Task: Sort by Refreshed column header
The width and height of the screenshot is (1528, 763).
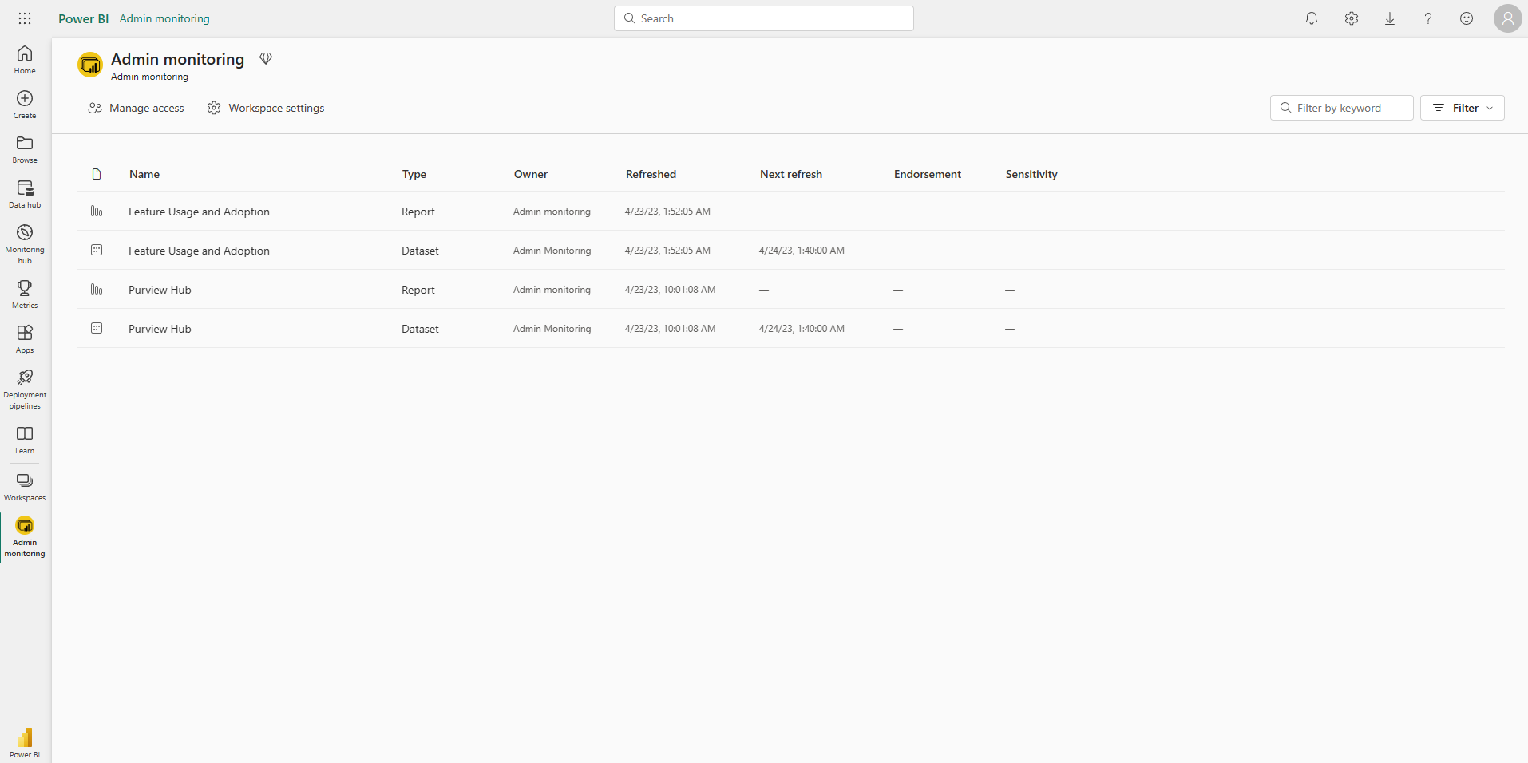Action: point(651,174)
